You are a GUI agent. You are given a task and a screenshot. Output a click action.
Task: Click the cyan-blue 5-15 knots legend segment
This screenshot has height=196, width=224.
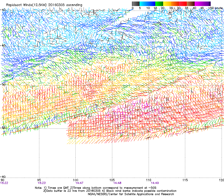(147, 4)
